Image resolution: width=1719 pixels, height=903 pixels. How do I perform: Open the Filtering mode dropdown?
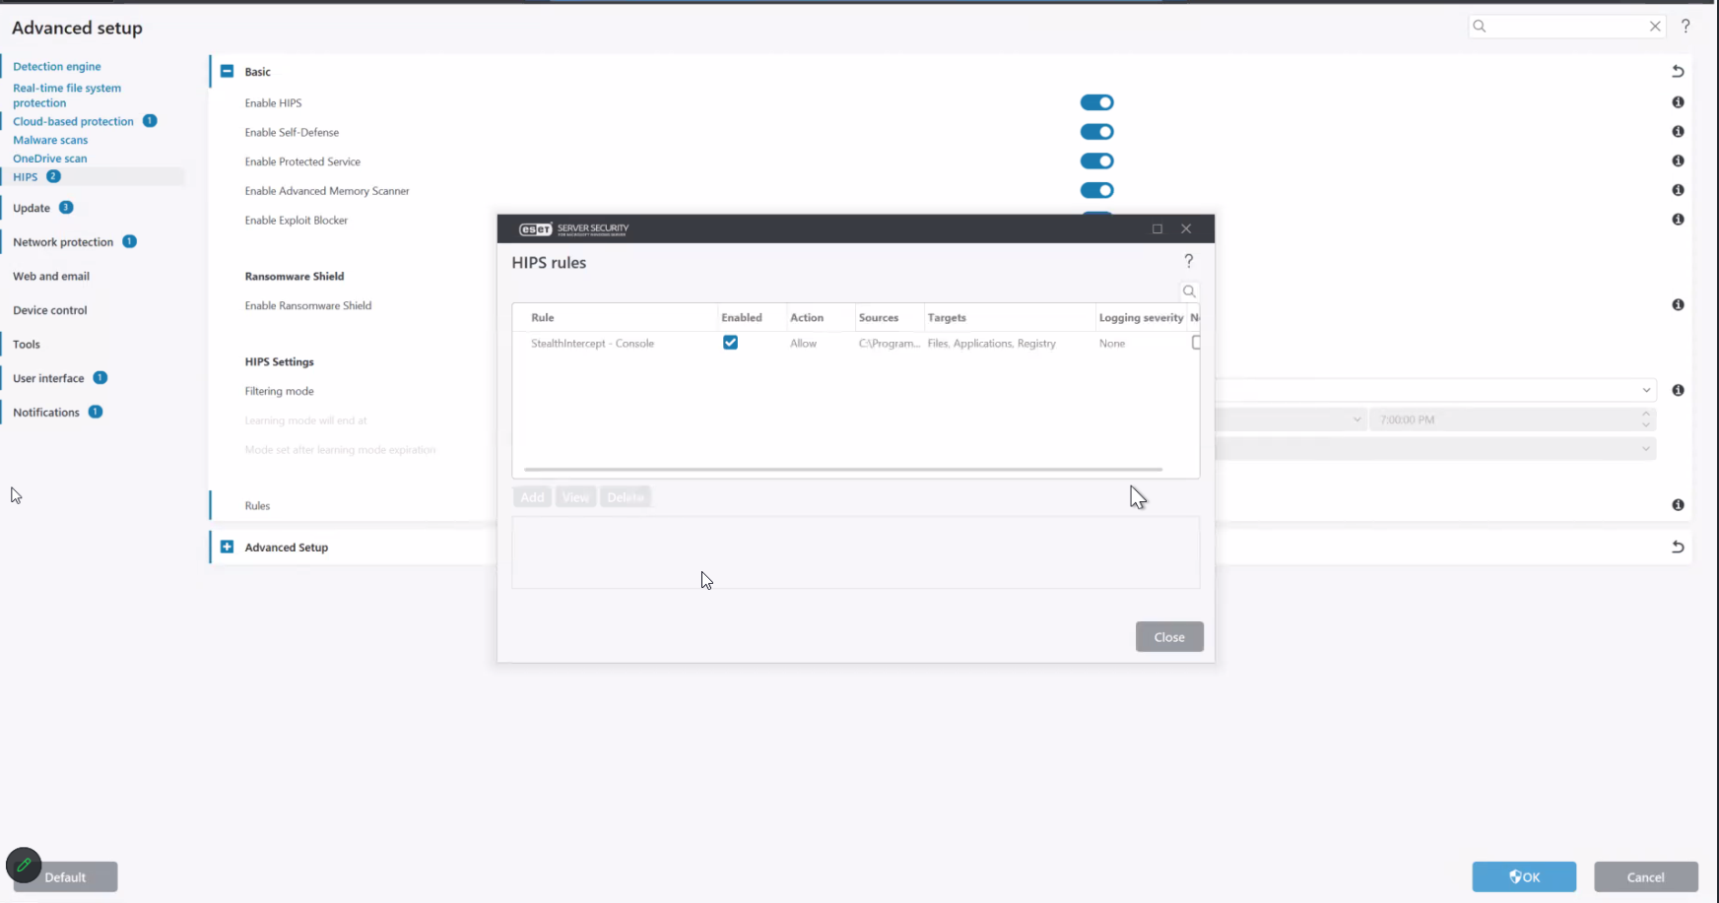[1436, 391]
